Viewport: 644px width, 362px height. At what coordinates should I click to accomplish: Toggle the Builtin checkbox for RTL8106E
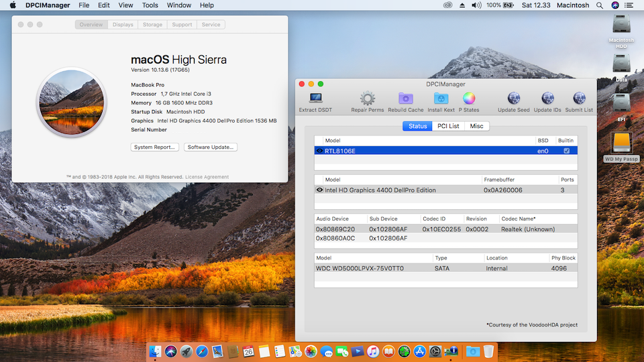pyautogui.click(x=566, y=151)
